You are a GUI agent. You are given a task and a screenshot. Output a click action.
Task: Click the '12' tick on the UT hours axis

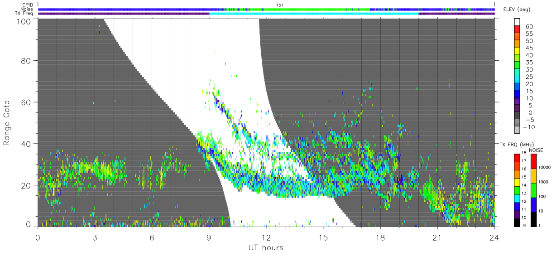tap(266, 238)
